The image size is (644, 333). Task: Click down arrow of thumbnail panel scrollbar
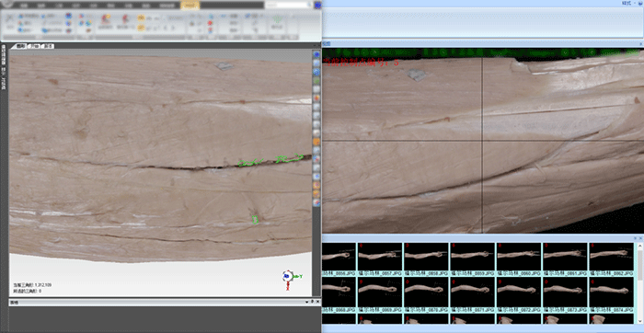(x=640, y=320)
